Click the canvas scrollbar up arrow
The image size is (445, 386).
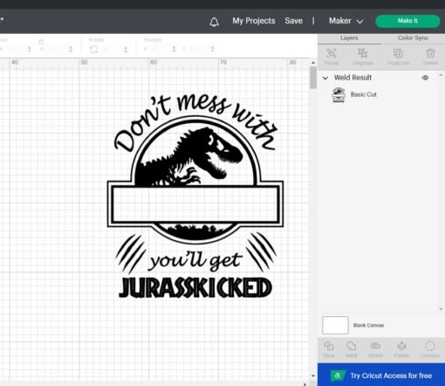[313, 63]
